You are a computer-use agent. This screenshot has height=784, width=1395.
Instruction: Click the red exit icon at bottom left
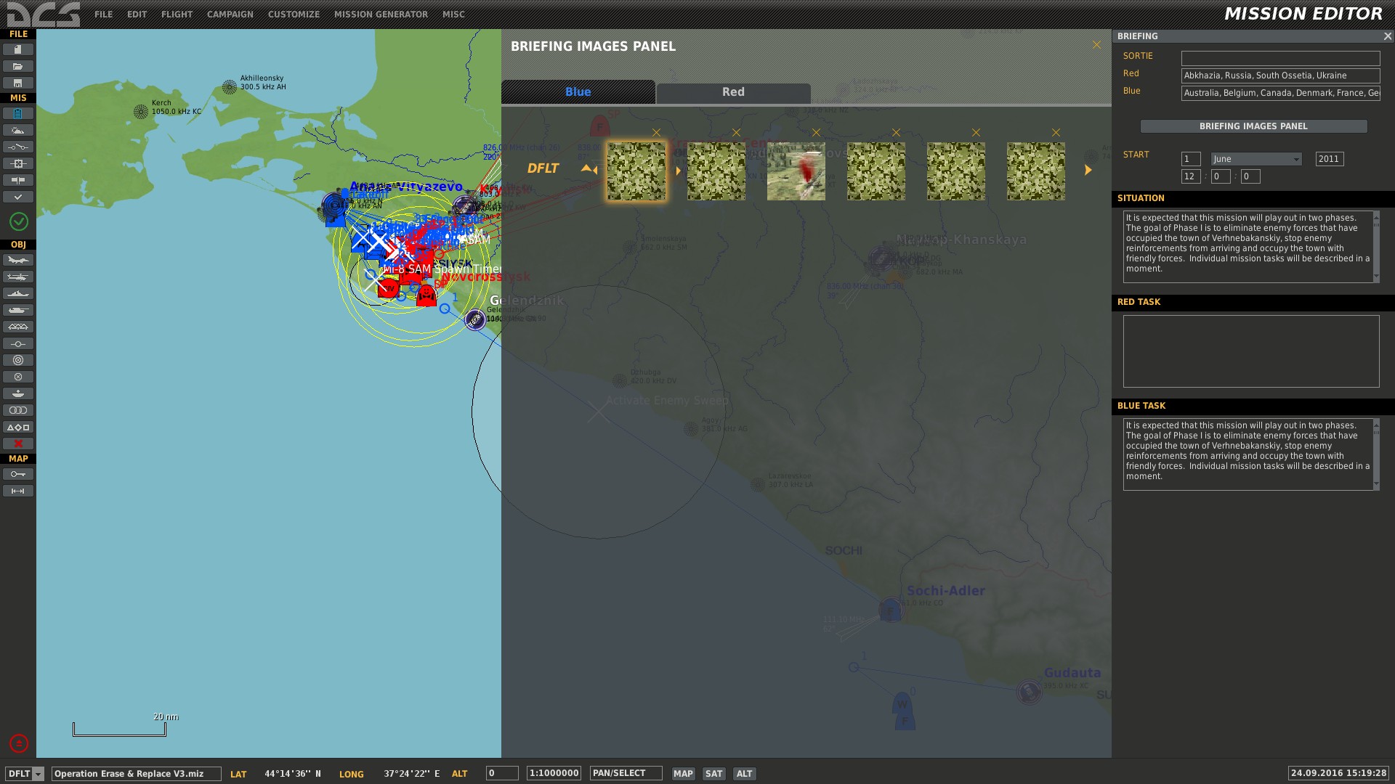(x=19, y=743)
